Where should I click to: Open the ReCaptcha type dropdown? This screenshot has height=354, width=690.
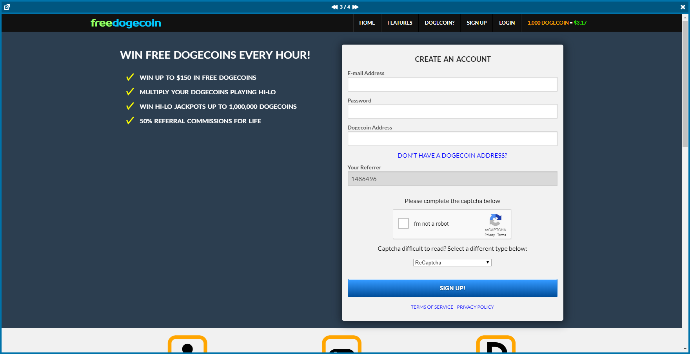point(452,263)
